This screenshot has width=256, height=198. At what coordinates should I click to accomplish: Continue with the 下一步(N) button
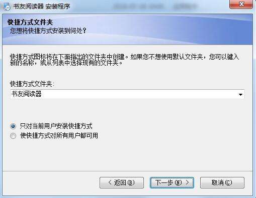click(172, 182)
